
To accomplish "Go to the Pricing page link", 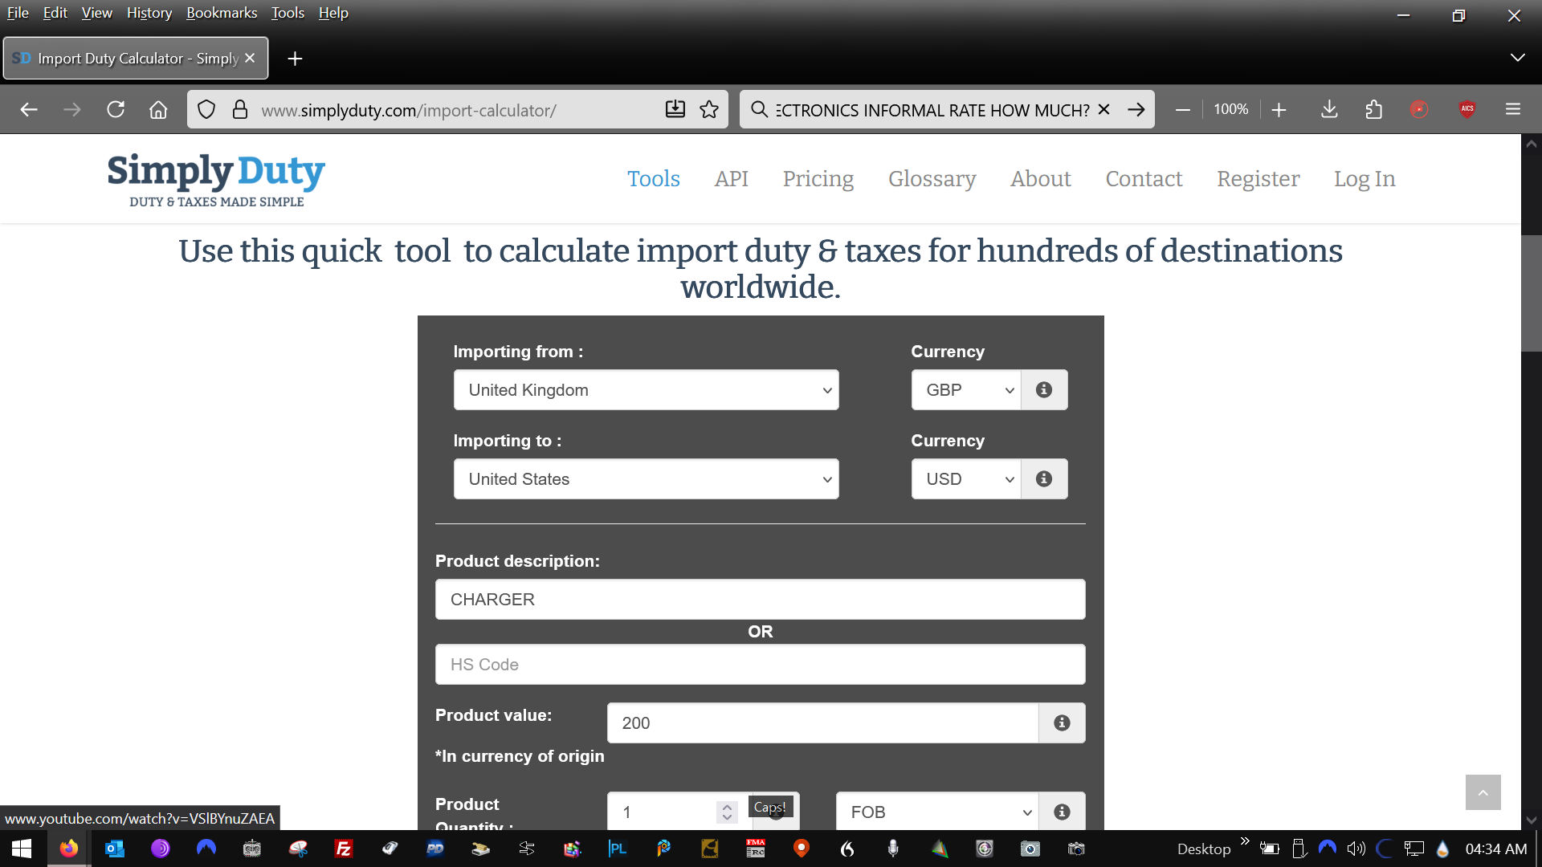I will click(x=818, y=179).
